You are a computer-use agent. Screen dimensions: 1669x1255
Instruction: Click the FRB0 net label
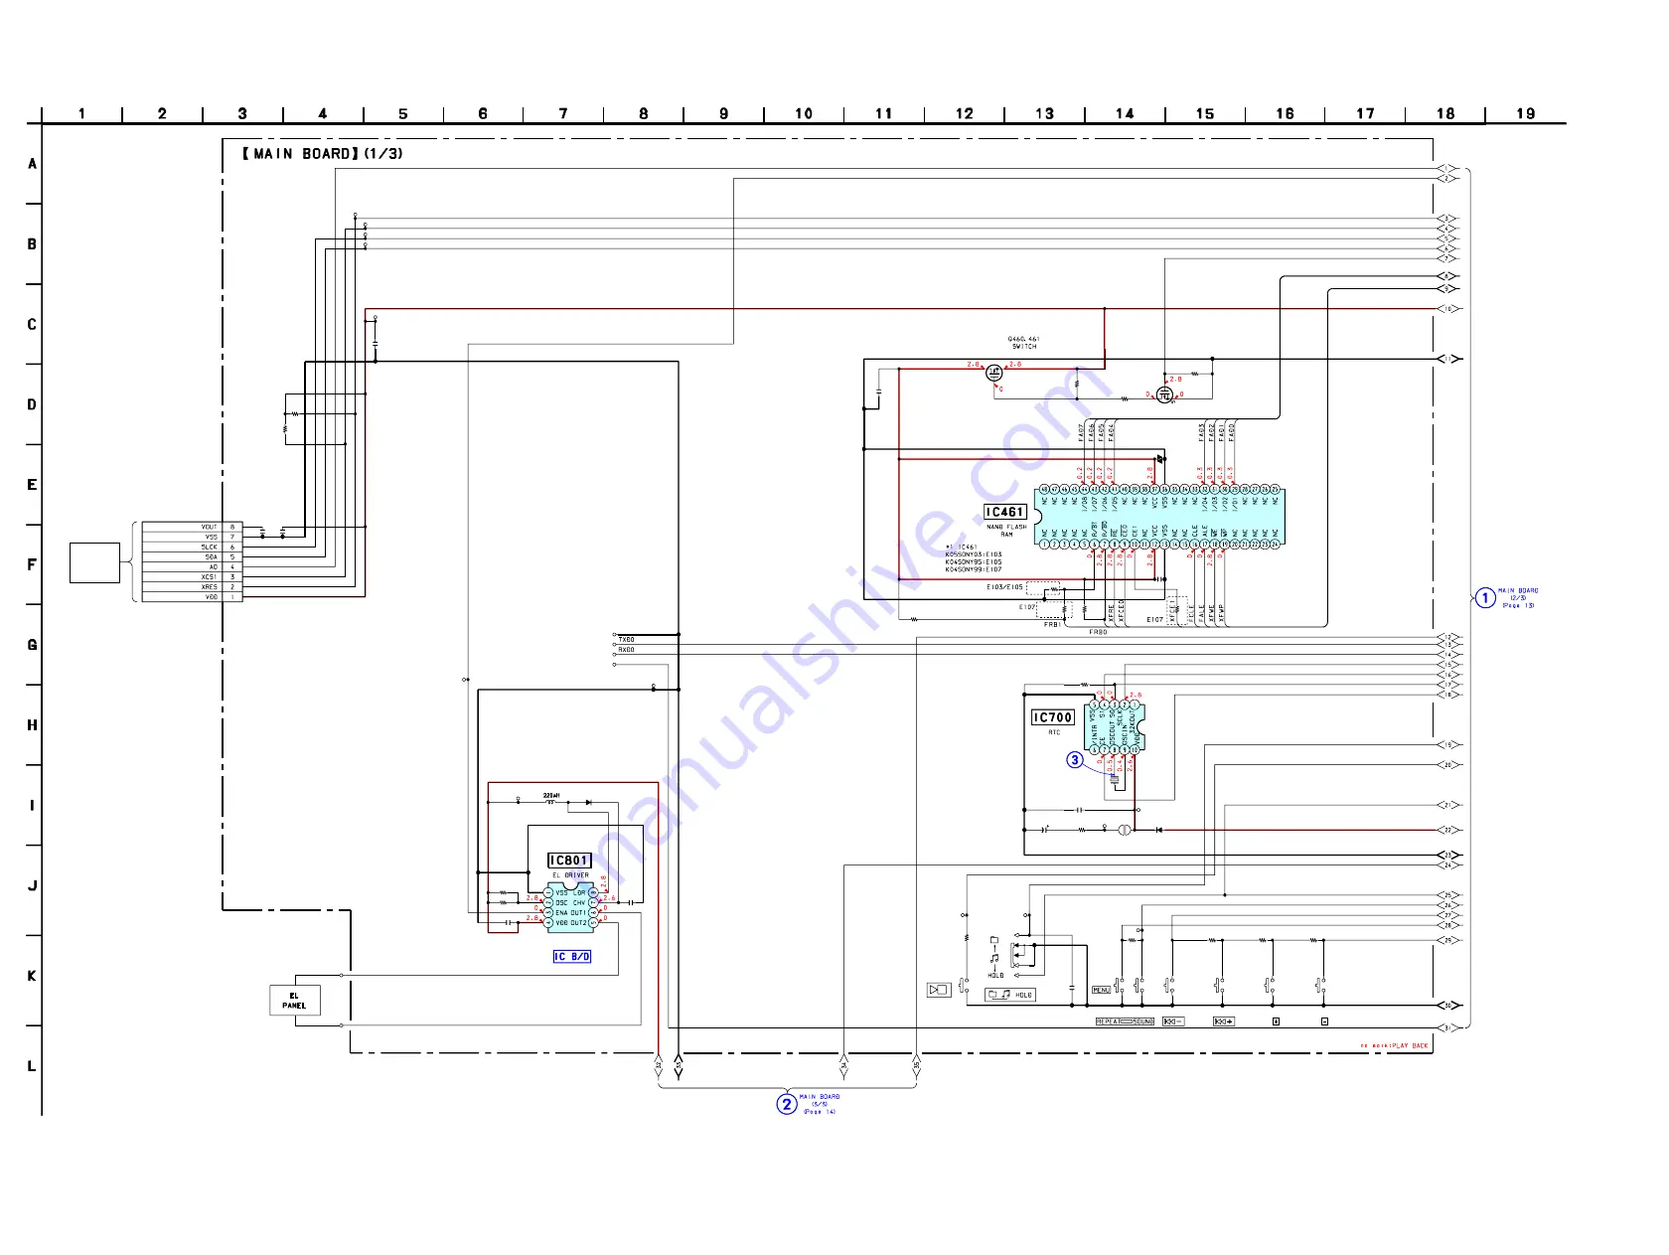[x=1098, y=632]
